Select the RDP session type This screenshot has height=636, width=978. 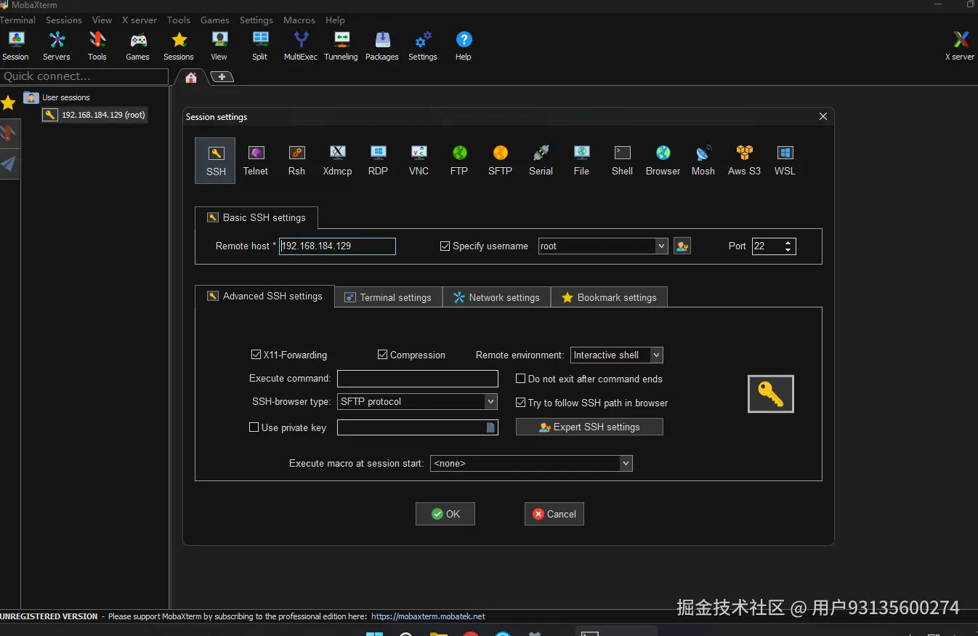click(378, 161)
